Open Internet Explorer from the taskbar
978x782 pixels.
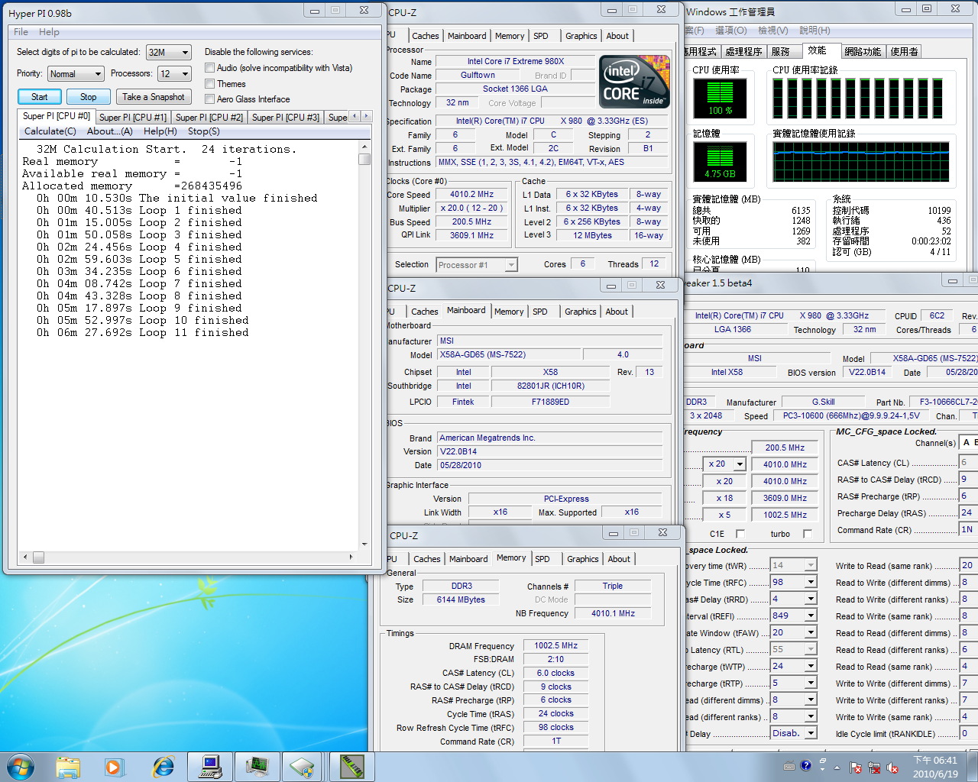click(x=163, y=767)
